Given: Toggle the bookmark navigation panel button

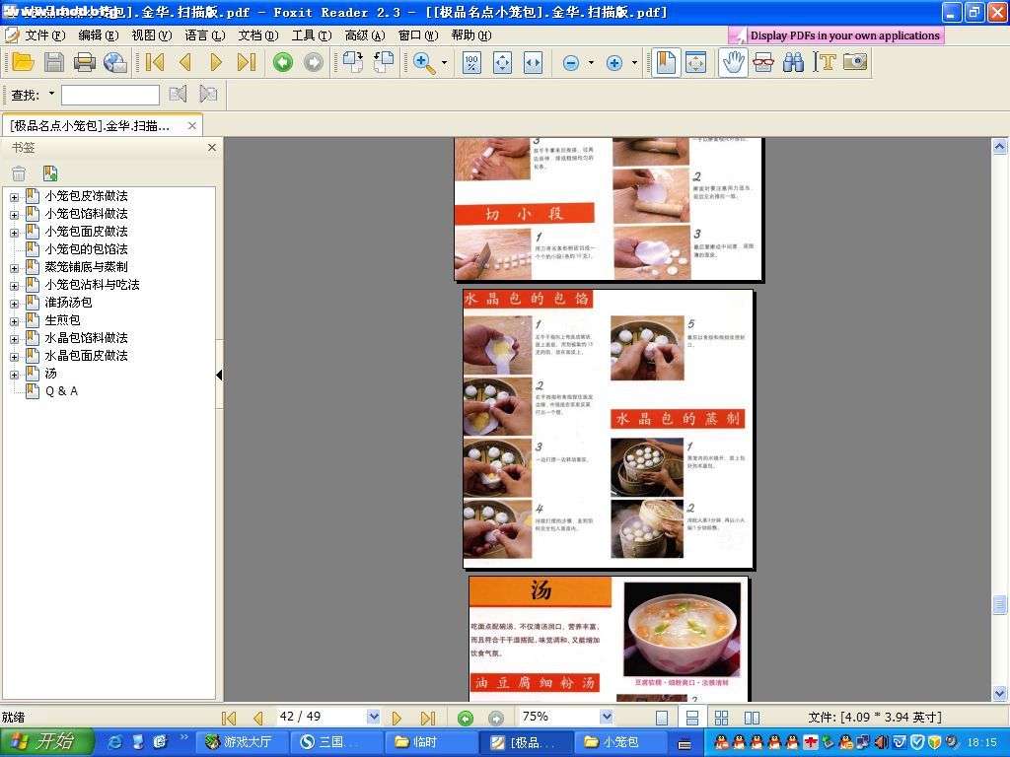Looking at the screenshot, I should 666,63.
